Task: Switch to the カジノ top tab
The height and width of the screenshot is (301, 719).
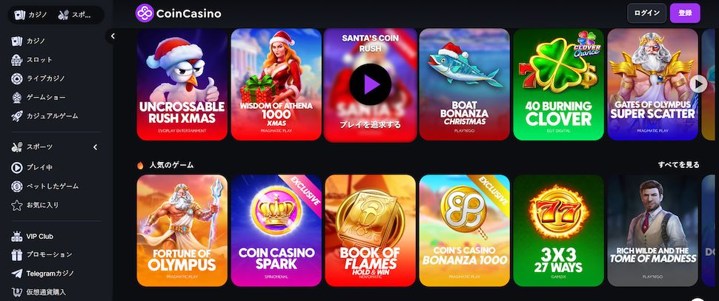Action: point(31,15)
